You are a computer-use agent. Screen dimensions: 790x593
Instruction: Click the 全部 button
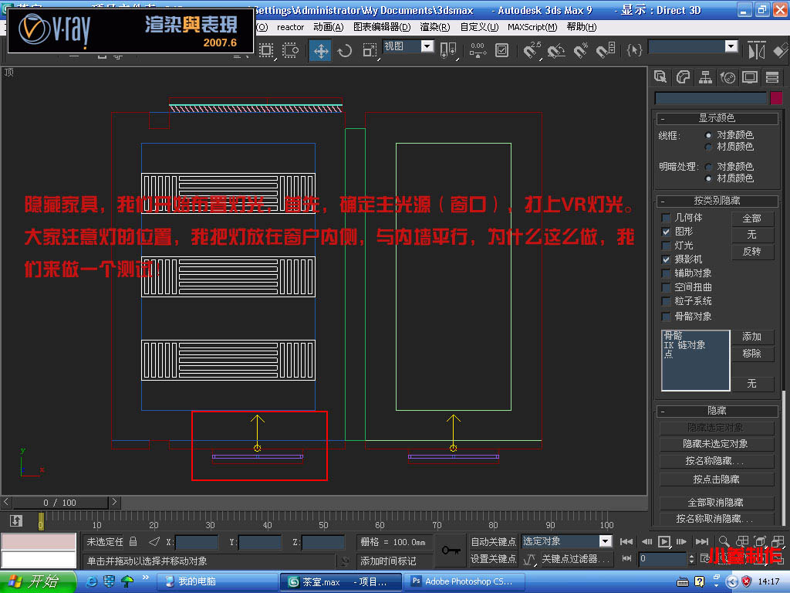pyautogui.click(x=752, y=219)
